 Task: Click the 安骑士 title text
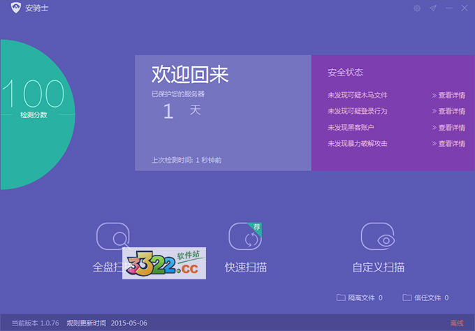click(x=36, y=8)
